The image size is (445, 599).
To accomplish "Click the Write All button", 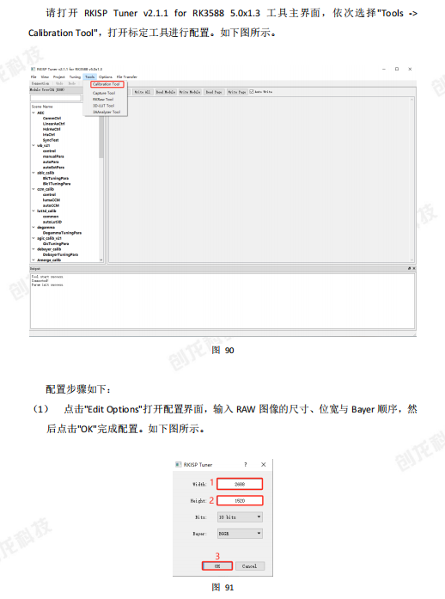I will [143, 92].
